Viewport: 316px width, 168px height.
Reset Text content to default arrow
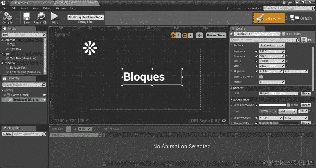299,93
